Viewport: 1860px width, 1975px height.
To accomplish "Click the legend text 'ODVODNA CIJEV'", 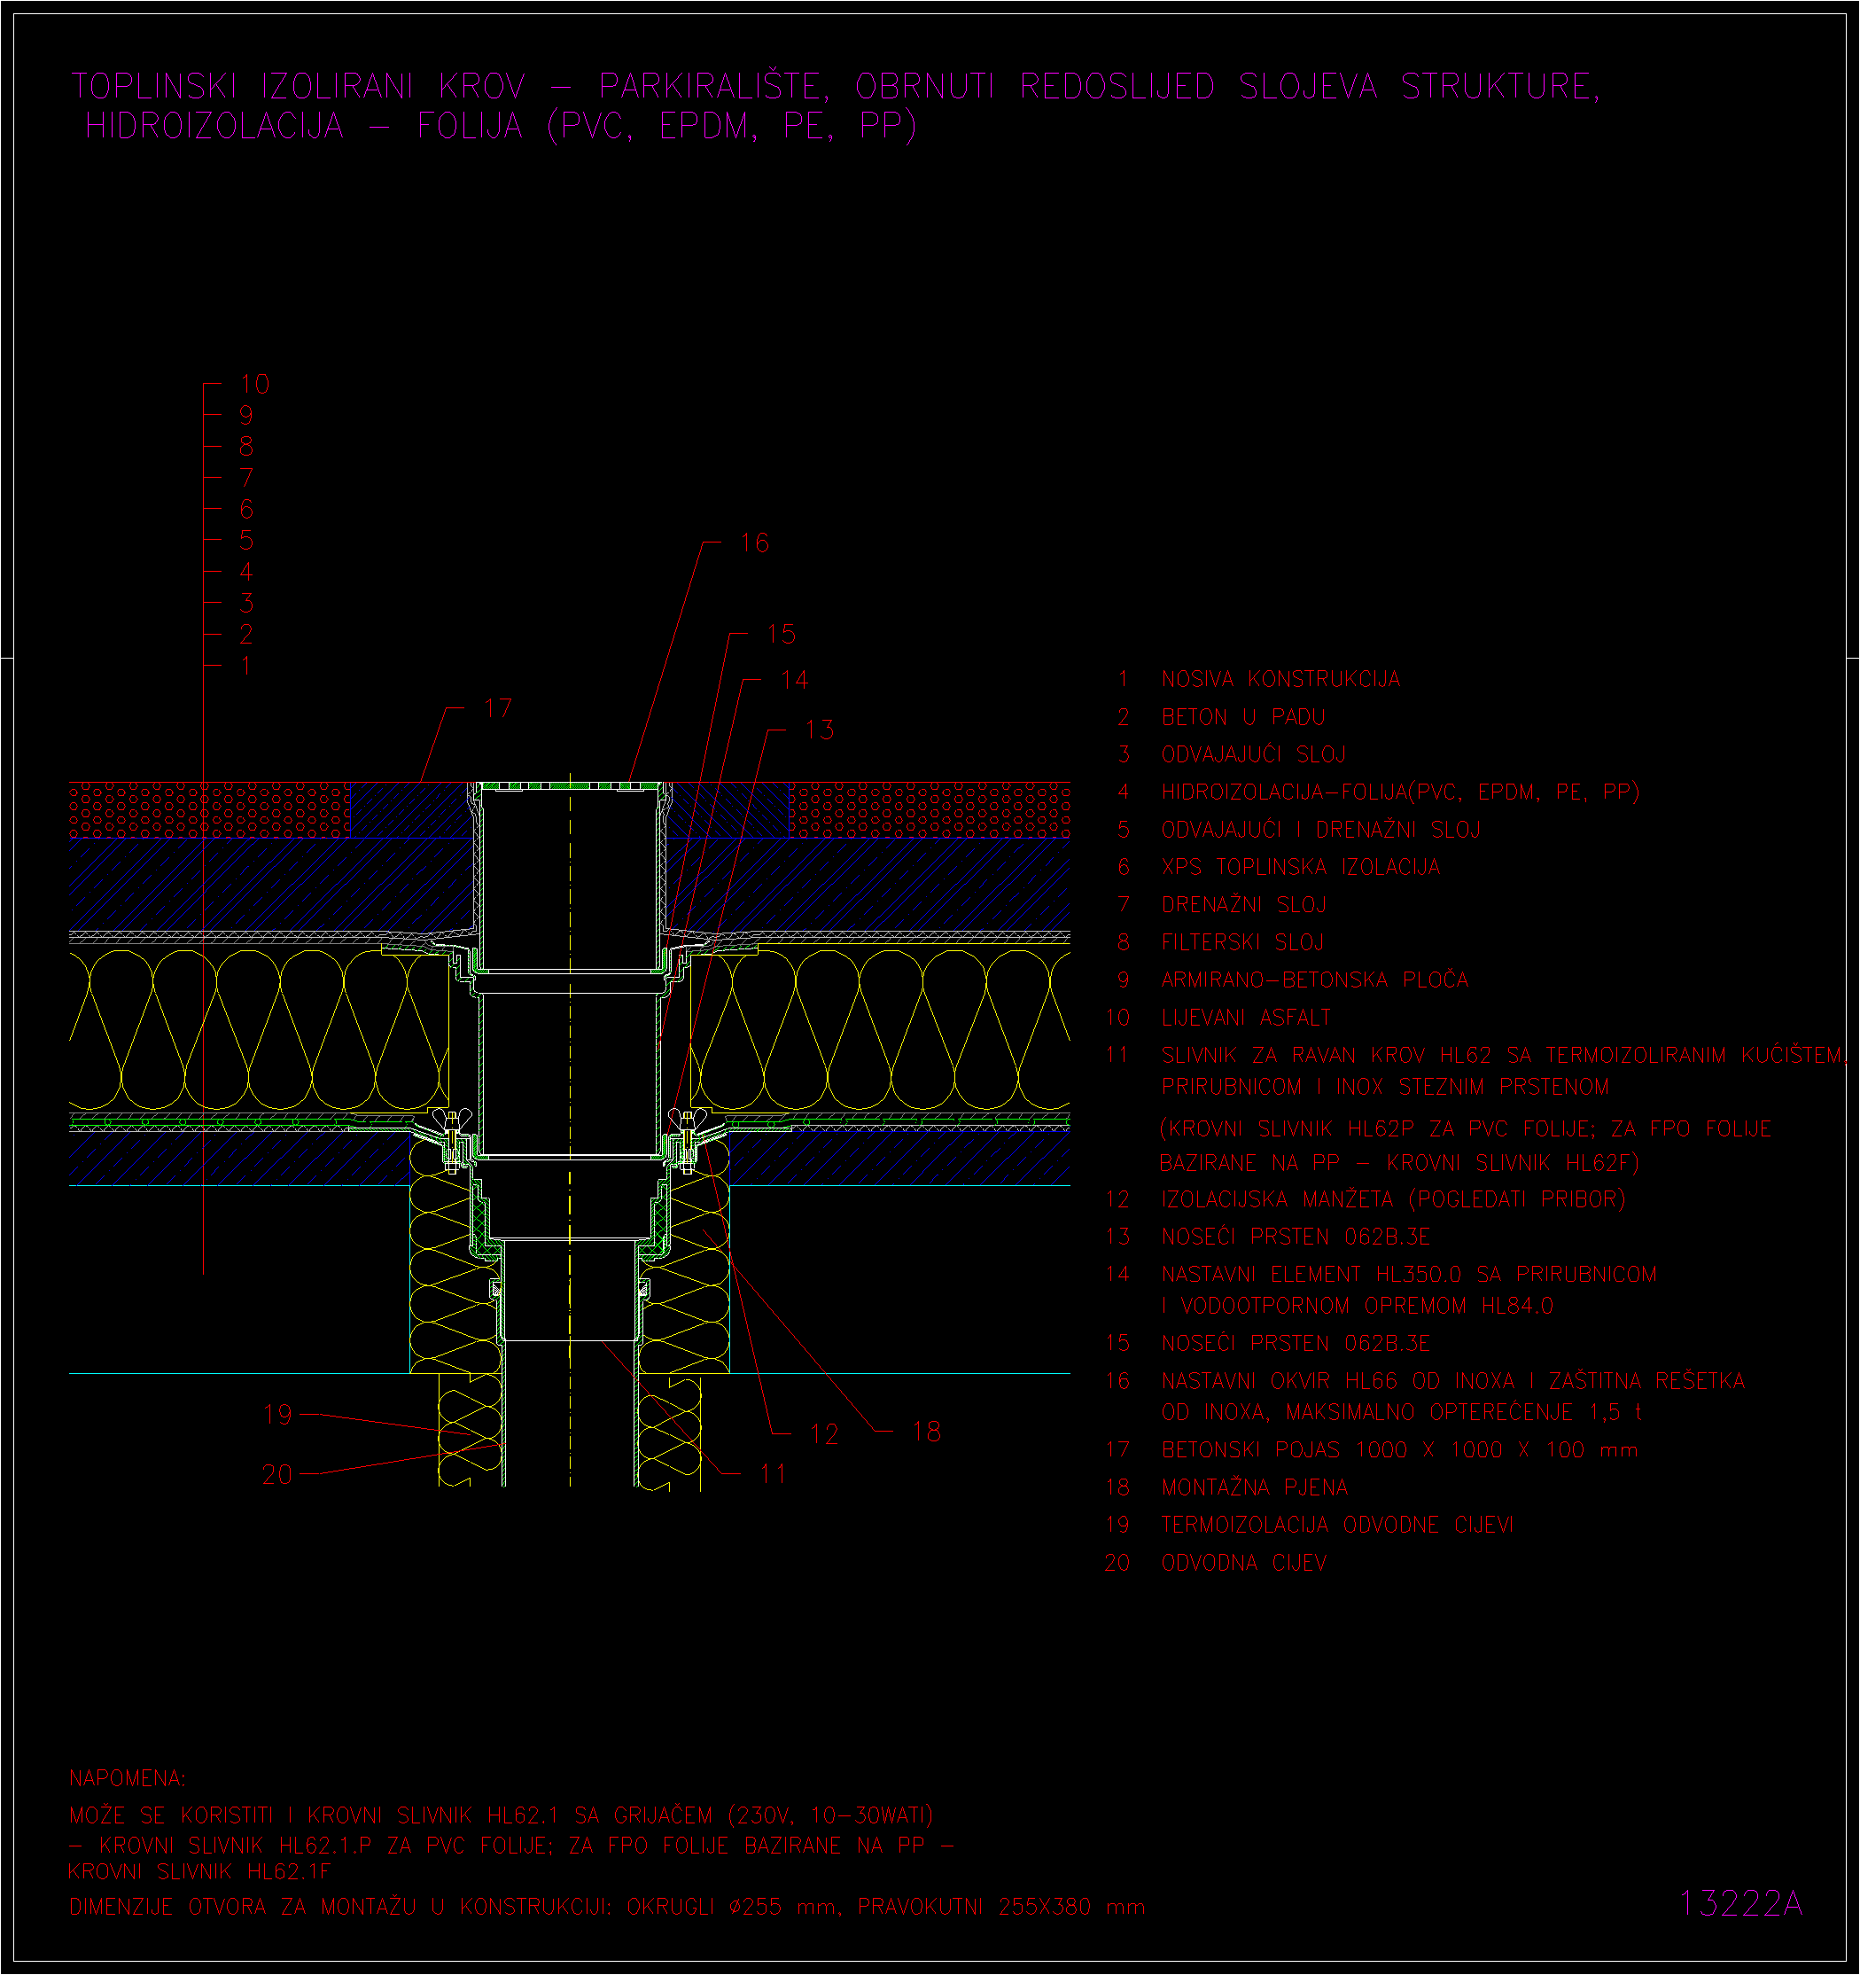I will [x=1243, y=1563].
